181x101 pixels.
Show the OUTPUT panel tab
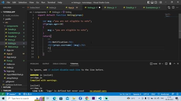pyautogui.click(x=46, y=64)
